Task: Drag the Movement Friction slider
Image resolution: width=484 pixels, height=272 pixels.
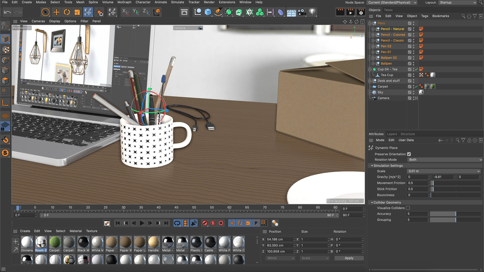Action: (433, 183)
